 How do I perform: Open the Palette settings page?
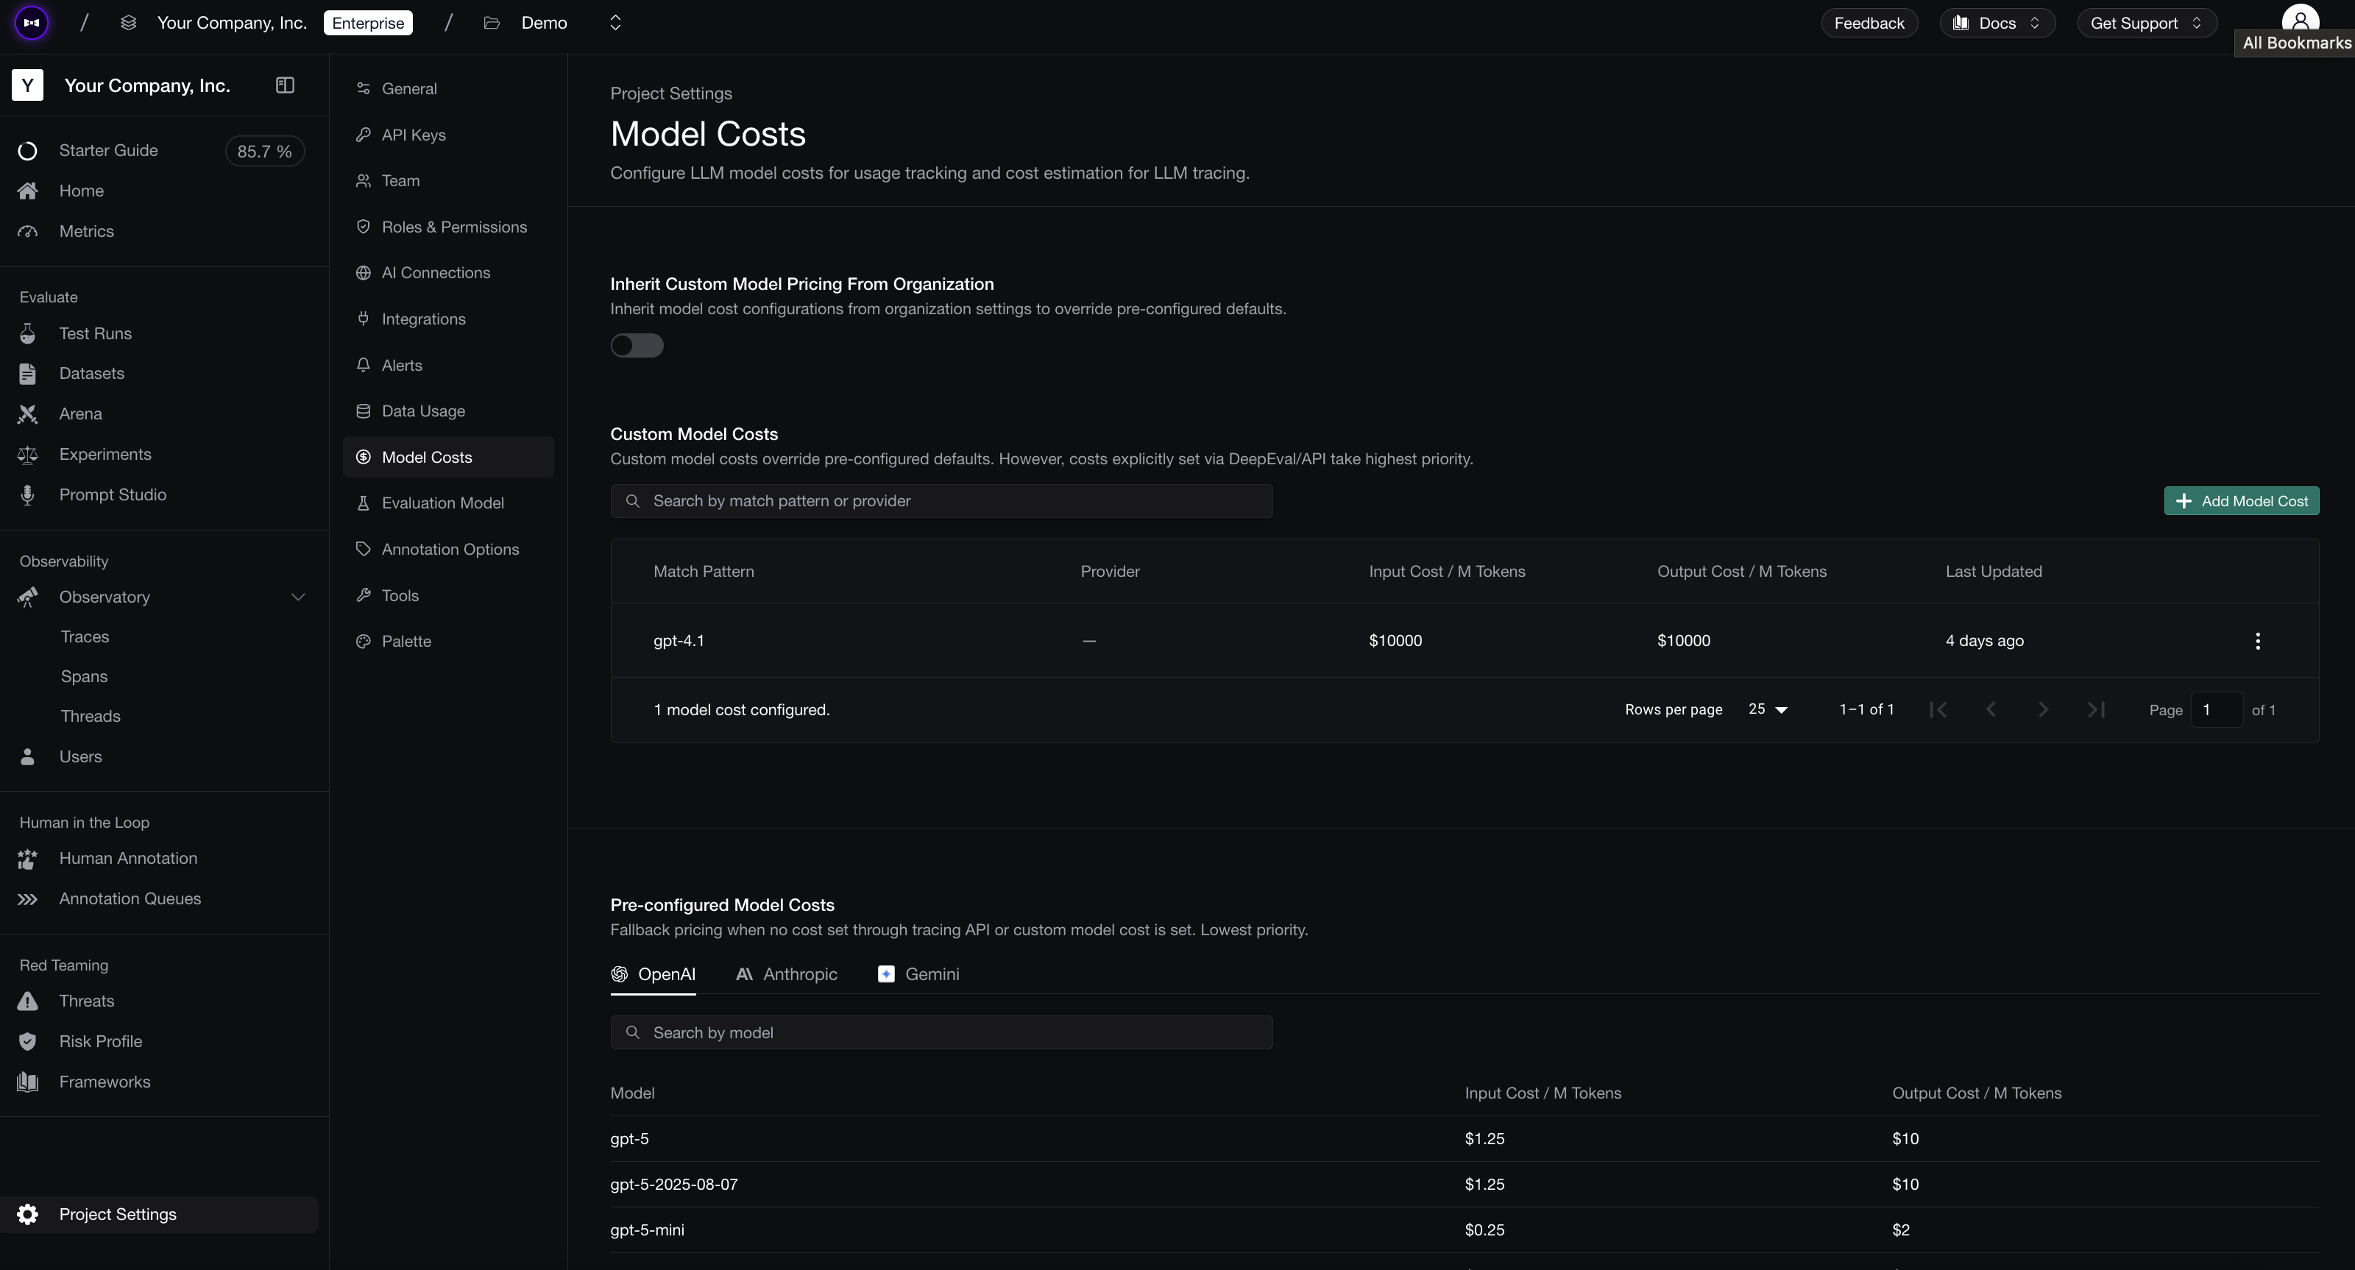(449, 642)
